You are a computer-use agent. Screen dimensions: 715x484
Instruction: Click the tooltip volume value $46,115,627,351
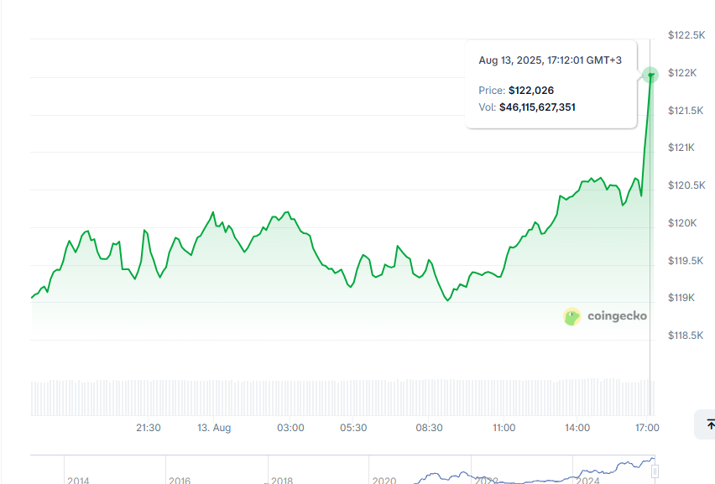click(537, 107)
